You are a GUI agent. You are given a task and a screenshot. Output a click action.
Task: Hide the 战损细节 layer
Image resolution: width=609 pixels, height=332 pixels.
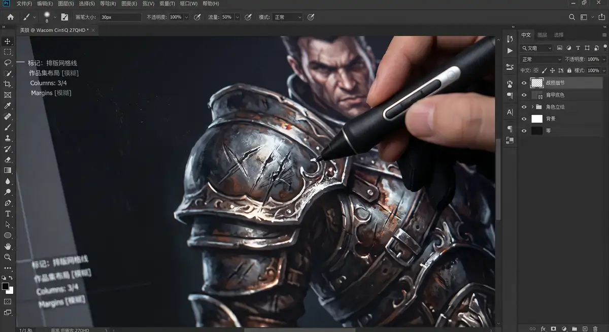pyautogui.click(x=524, y=83)
